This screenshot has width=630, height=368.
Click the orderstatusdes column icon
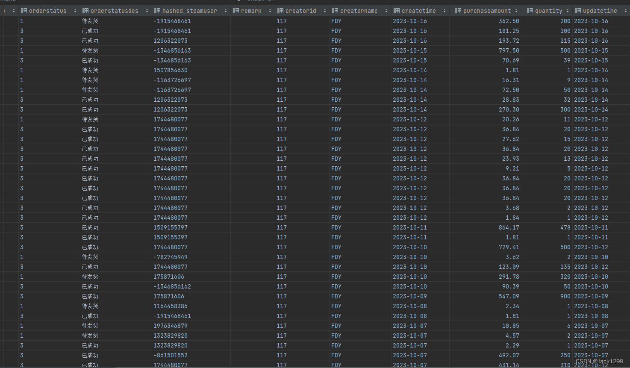coord(85,11)
